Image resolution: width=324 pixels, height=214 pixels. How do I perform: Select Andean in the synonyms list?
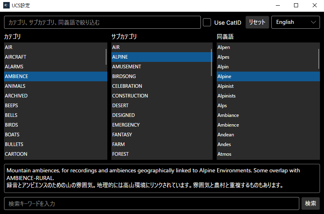click(x=226, y=135)
